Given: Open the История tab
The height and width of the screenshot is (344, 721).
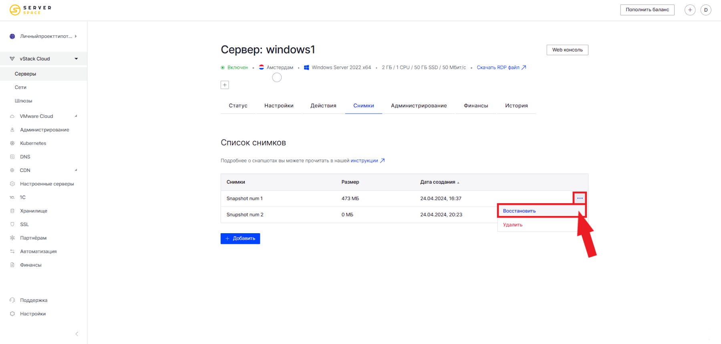Looking at the screenshot, I should 516,106.
